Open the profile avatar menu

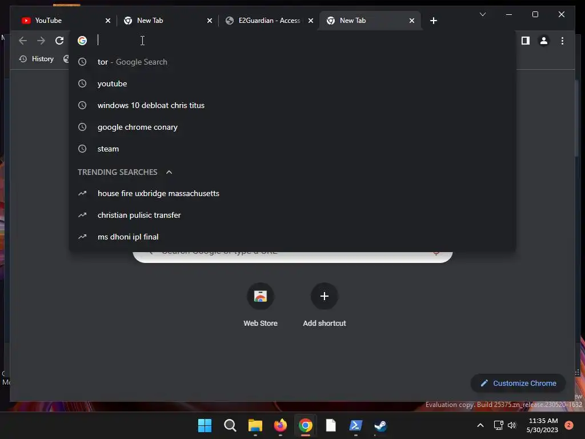pos(544,41)
